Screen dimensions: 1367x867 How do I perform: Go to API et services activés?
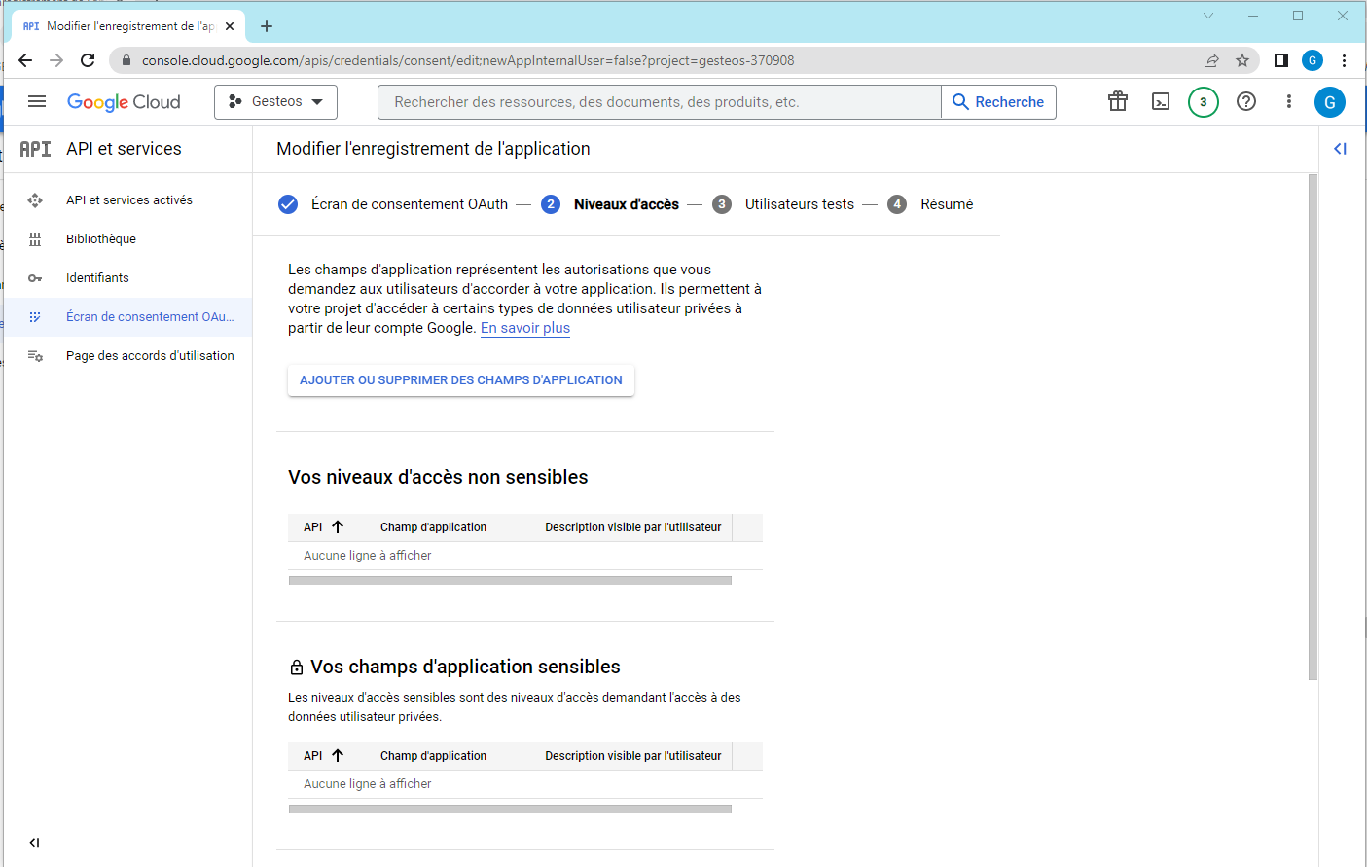point(129,200)
